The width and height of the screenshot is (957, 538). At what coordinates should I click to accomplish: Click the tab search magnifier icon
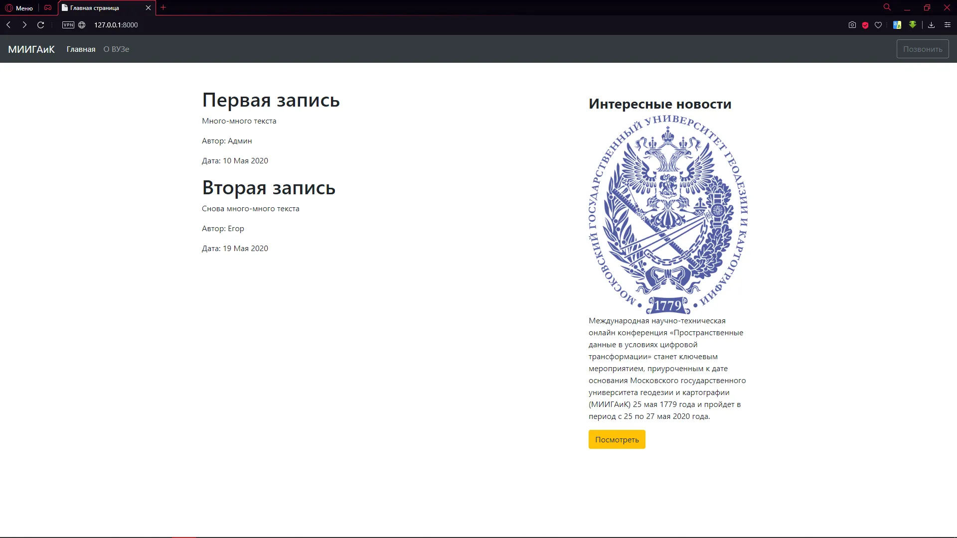[x=887, y=7]
